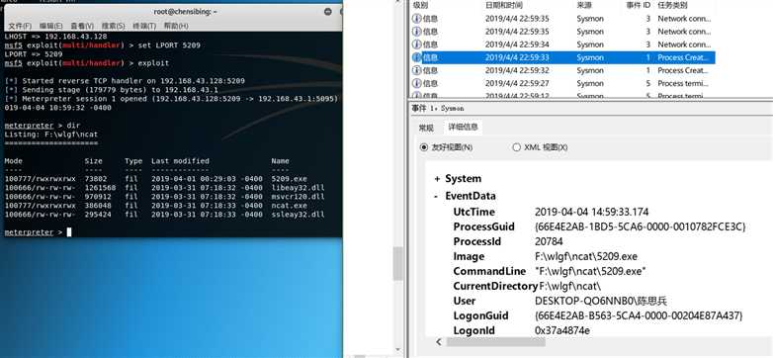Open the 查看(V) menu in terminal
This screenshot has height=358, width=773.
pyautogui.click(x=82, y=26)
